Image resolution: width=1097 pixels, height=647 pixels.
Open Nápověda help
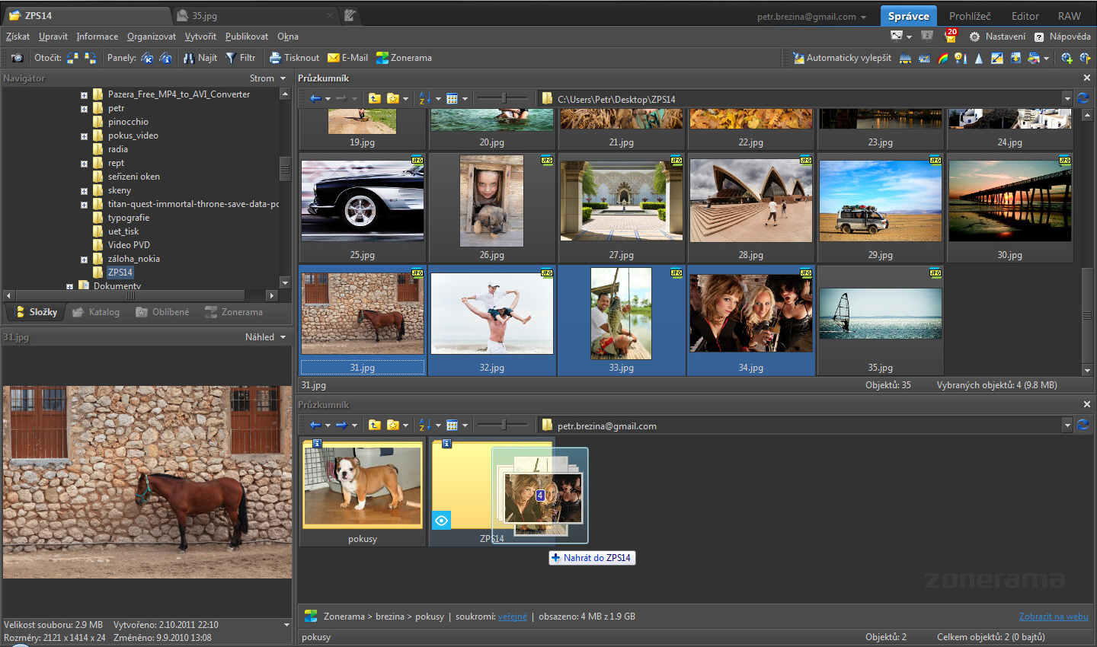pos(1062,37)
